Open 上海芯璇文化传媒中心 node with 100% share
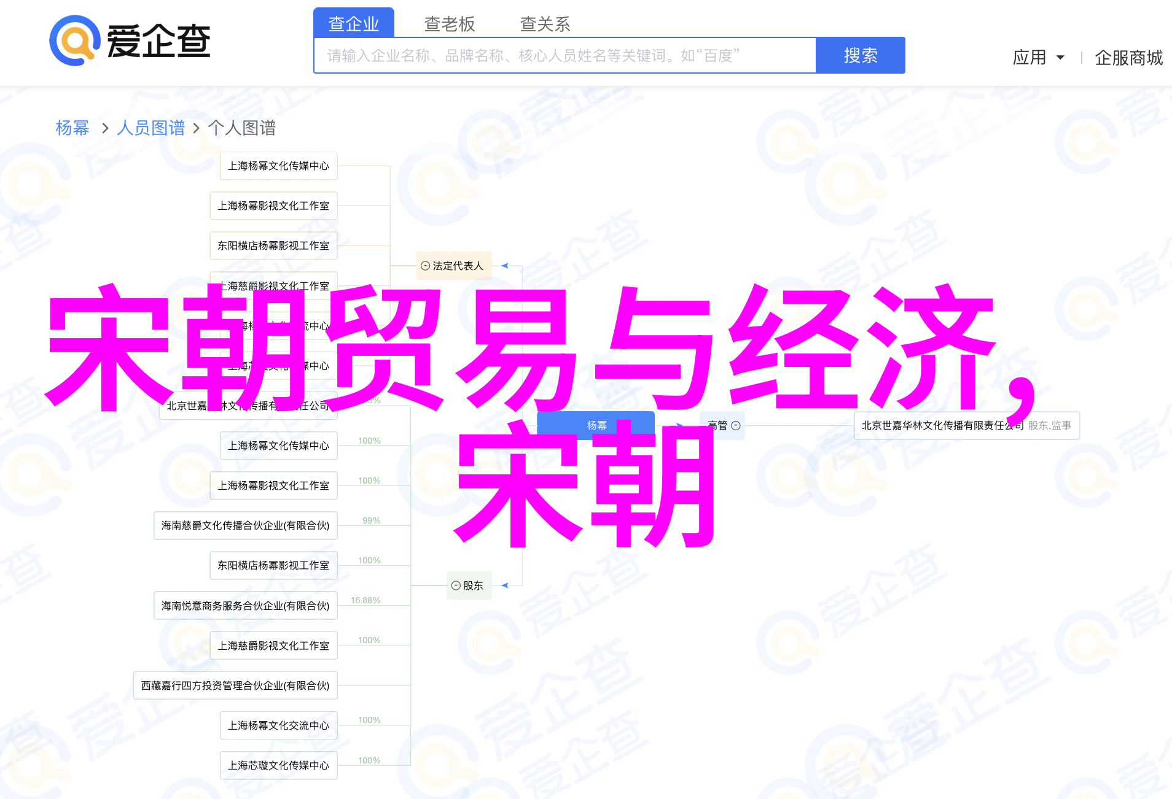Screen dimensions: 1172x799 click(279, 765)
